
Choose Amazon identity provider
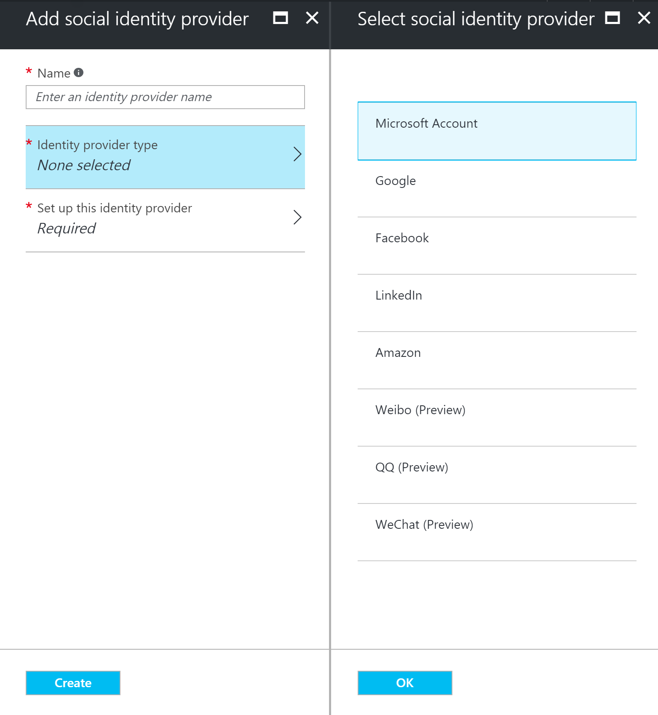(x=497, y=361)
